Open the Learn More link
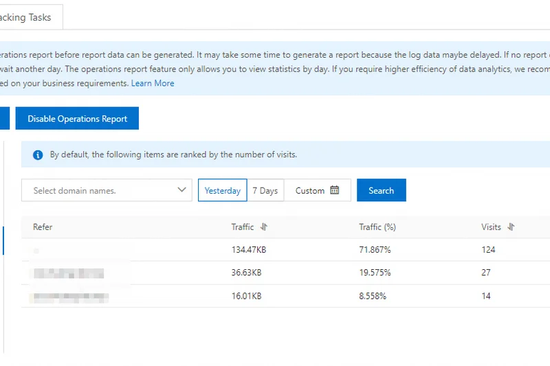Viewport: 550px width, 366px height. [x=153, y=83]
